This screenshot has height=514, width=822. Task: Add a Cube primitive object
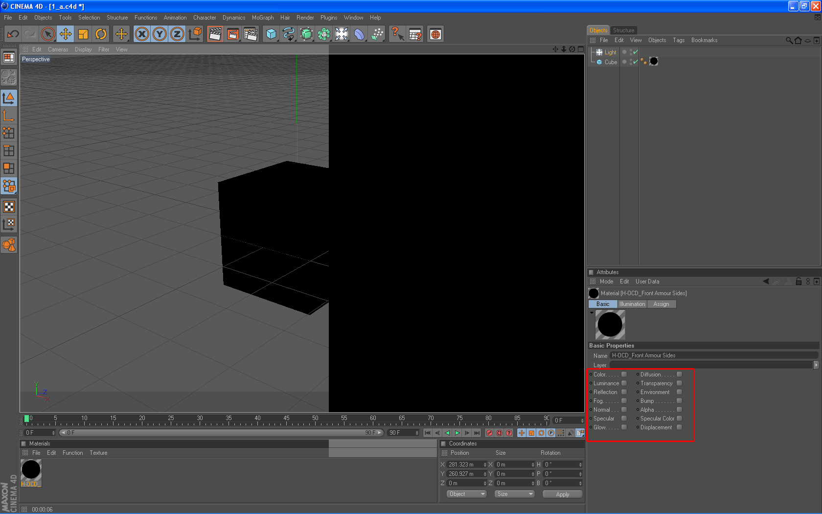tap(271, 34)
